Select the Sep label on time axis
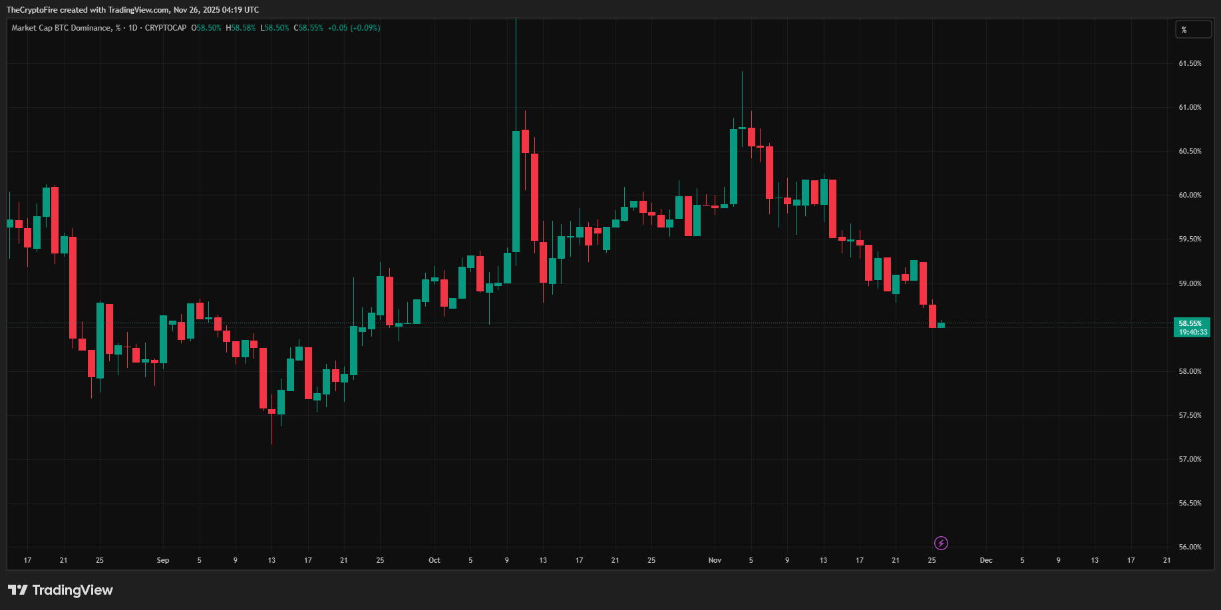 point(162,560)
